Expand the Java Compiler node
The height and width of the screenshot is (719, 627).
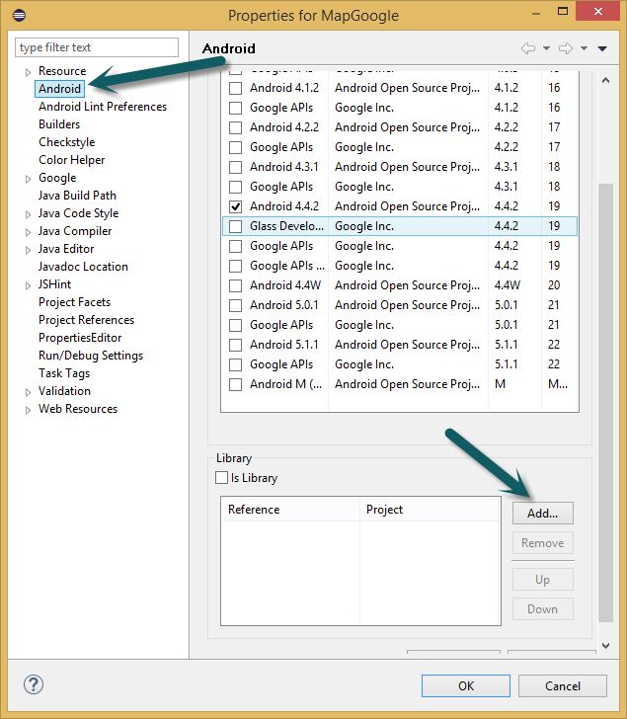coord(28,232)
